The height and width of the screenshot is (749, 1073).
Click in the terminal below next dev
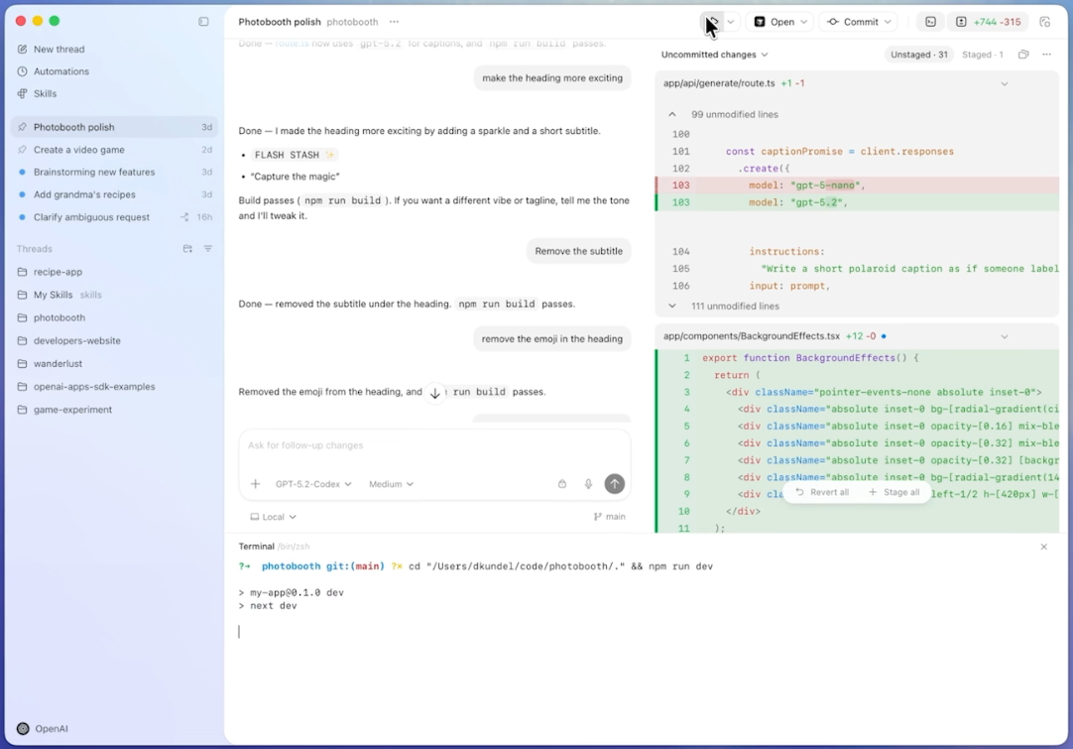[646, 632]
